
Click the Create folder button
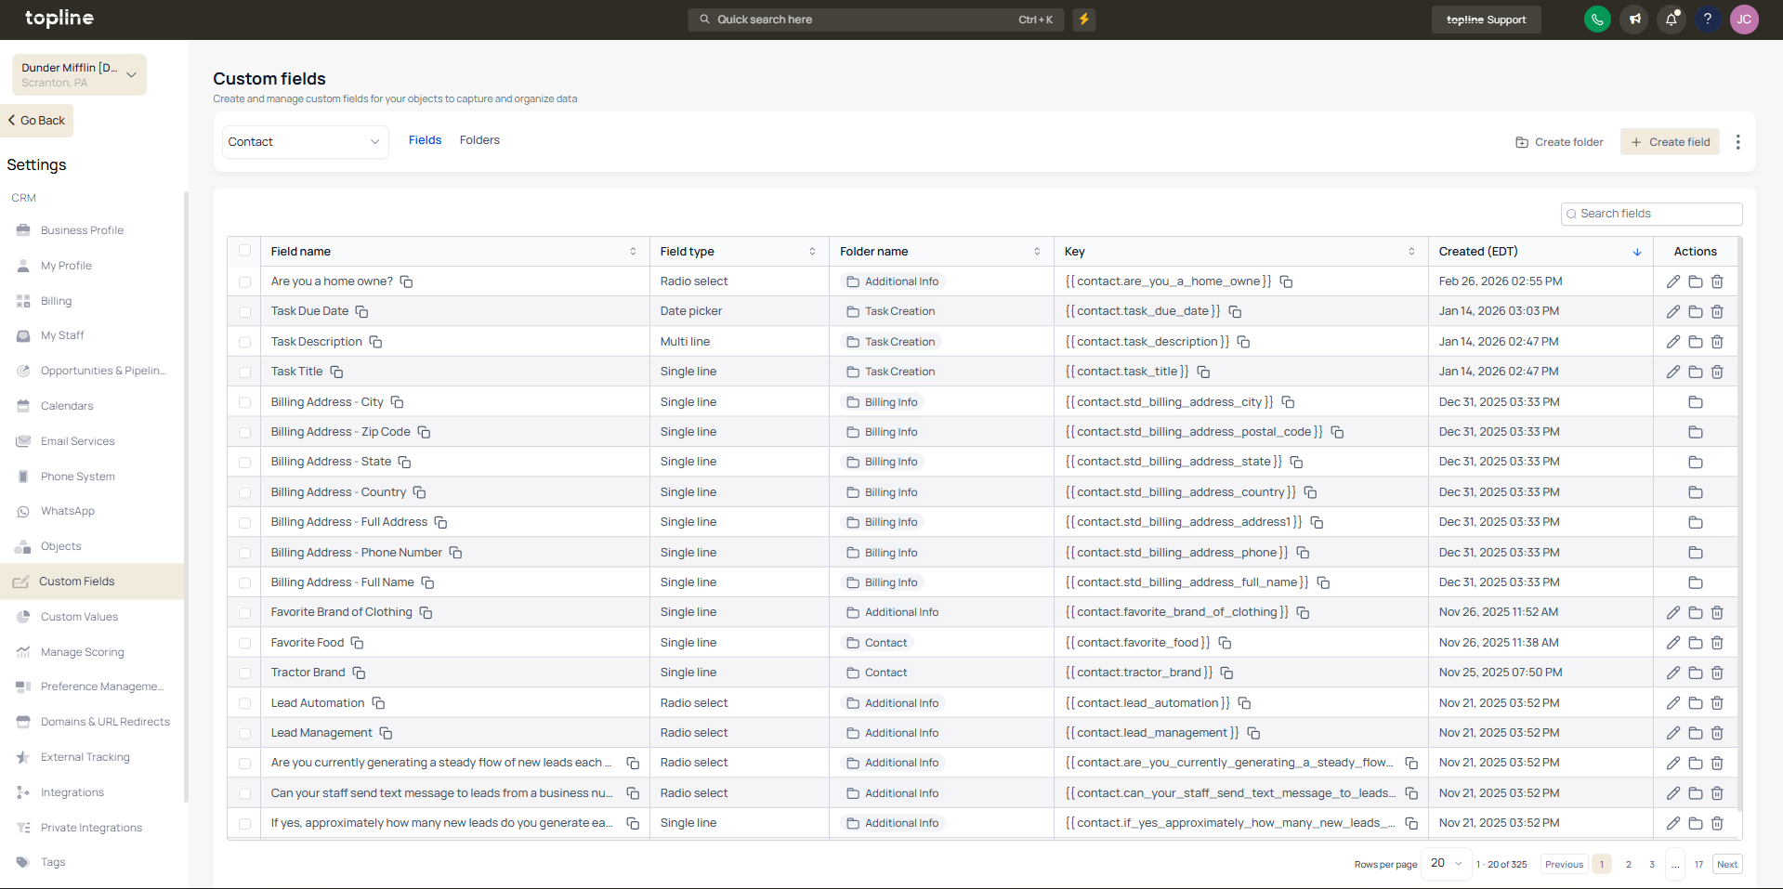[1559, 142]
